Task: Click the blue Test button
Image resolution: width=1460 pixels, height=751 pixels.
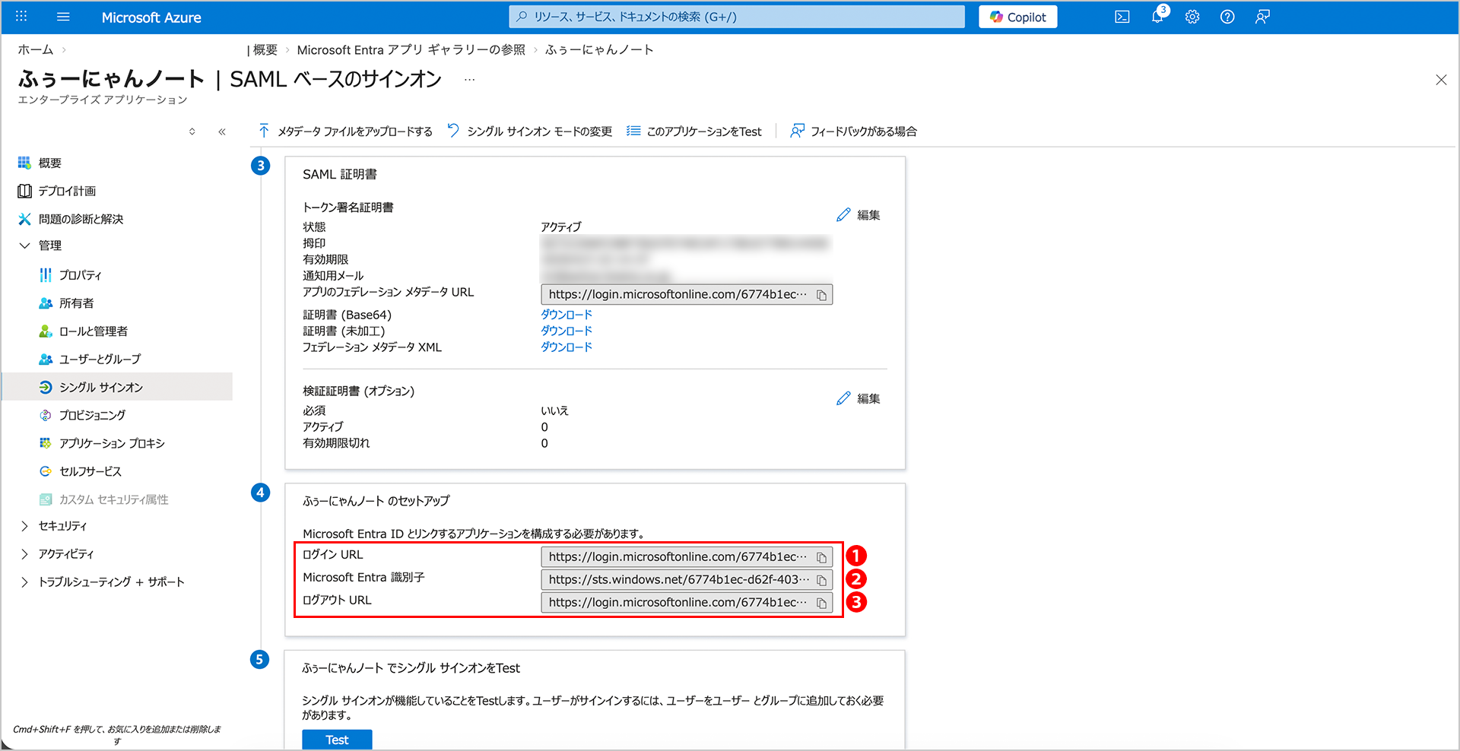Action: 337,740
